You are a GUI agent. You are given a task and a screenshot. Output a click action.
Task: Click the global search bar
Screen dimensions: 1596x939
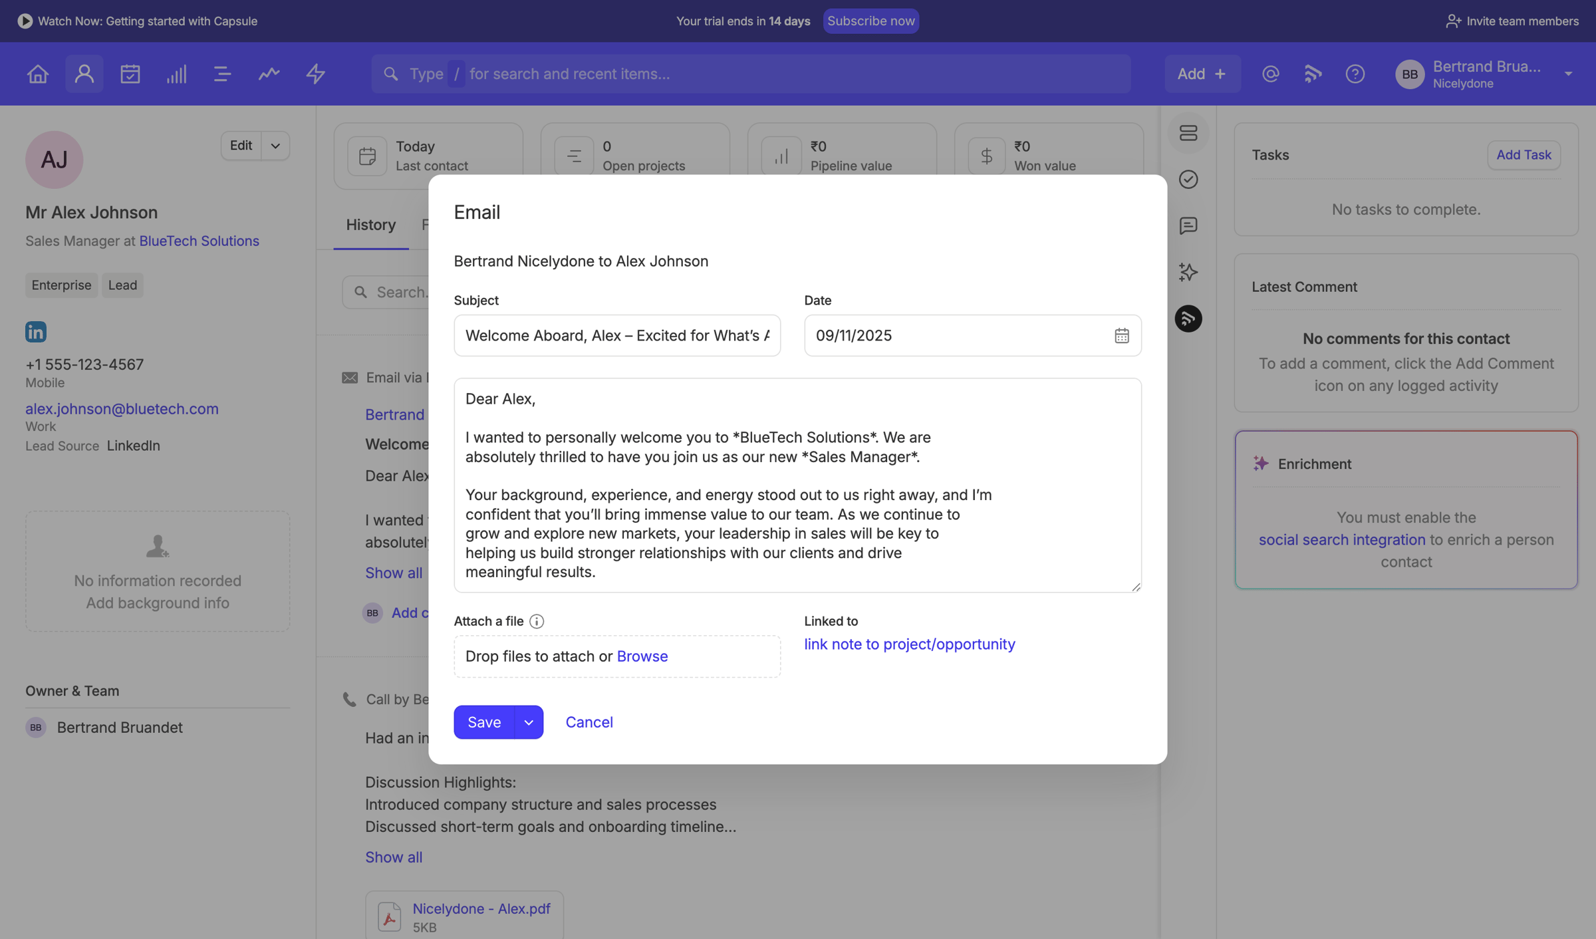[x=751, y=74]
